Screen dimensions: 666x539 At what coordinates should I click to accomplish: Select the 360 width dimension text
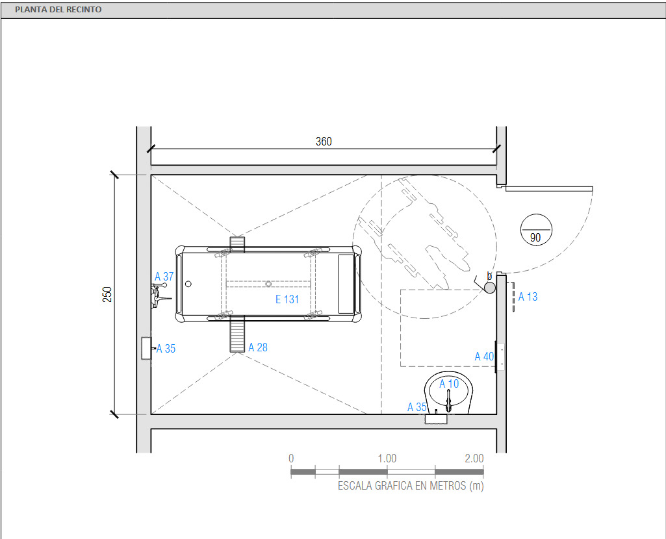pyautogui.click(x=324, y=142)
